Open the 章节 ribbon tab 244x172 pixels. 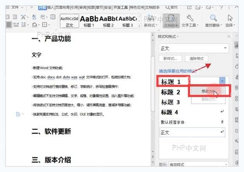[x=99, y=7]
